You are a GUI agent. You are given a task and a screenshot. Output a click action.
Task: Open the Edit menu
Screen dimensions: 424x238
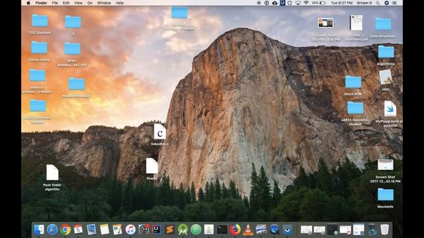66,3
